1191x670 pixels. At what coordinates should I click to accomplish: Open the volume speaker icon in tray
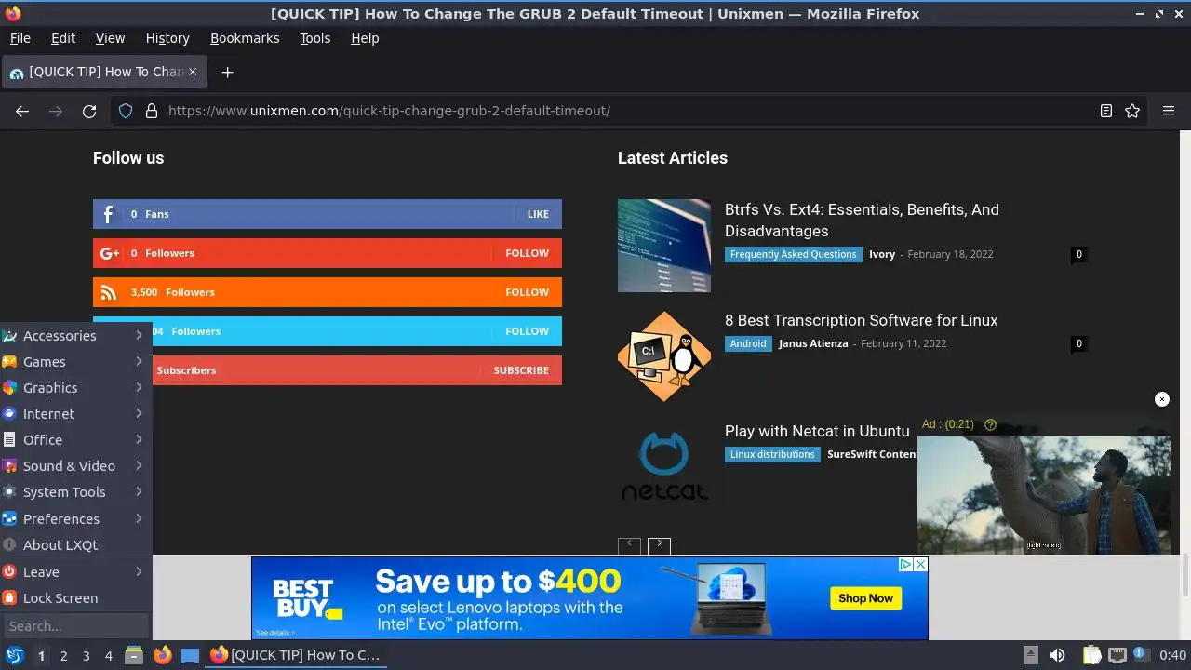[x=1057, y=655]
